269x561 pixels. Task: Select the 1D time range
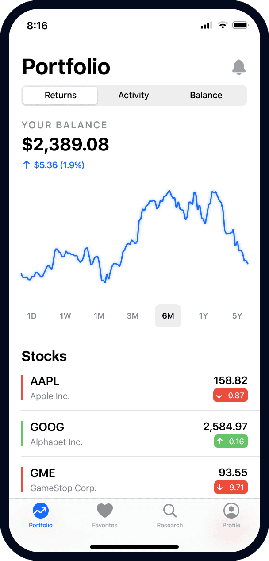31,315
